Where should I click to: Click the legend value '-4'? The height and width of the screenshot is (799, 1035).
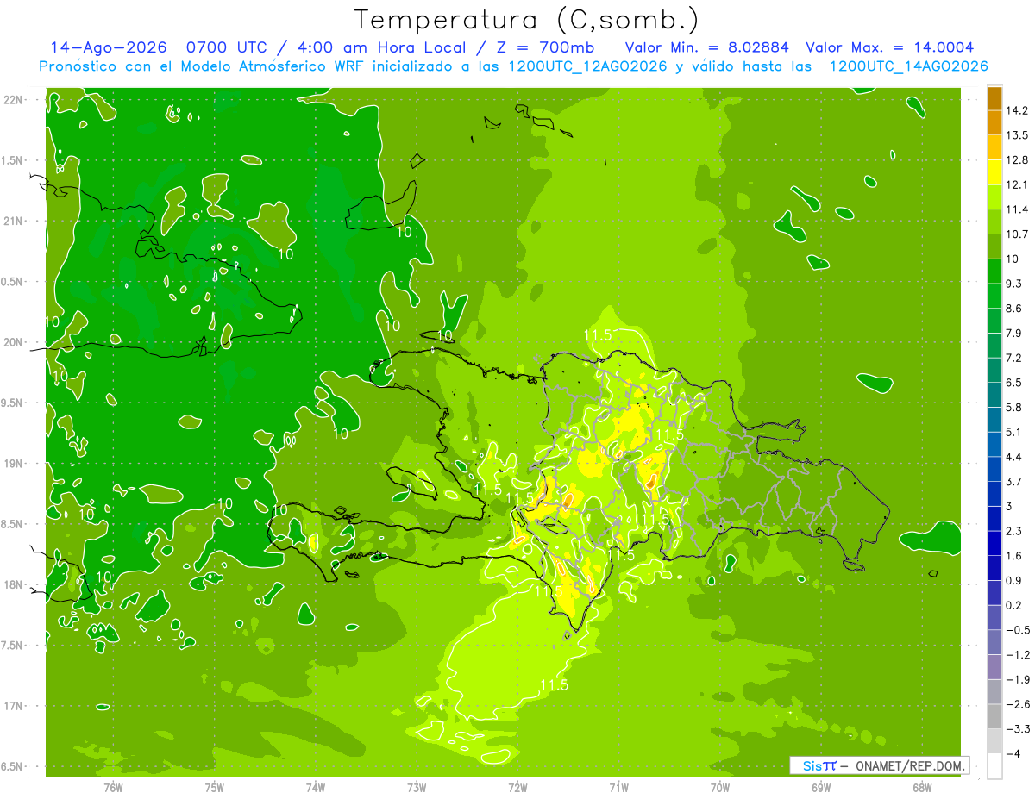pyautogui.click(x=1013, y=754)
